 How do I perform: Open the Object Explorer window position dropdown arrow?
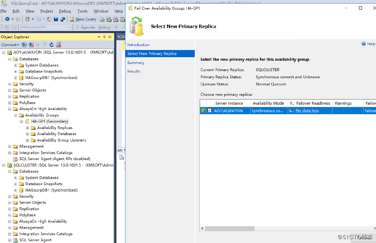(x=99, y=37)
